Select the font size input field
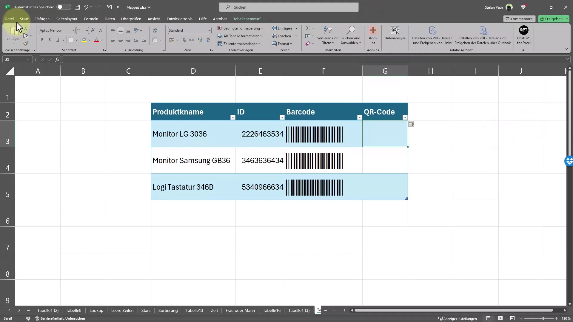 point(80,30)
